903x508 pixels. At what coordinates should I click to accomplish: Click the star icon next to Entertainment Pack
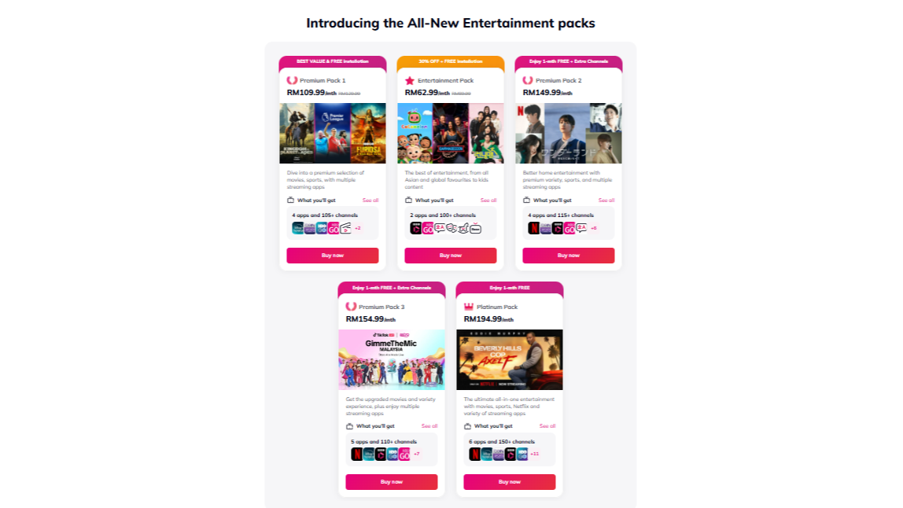pyautogui.click(x=410, y=81)
